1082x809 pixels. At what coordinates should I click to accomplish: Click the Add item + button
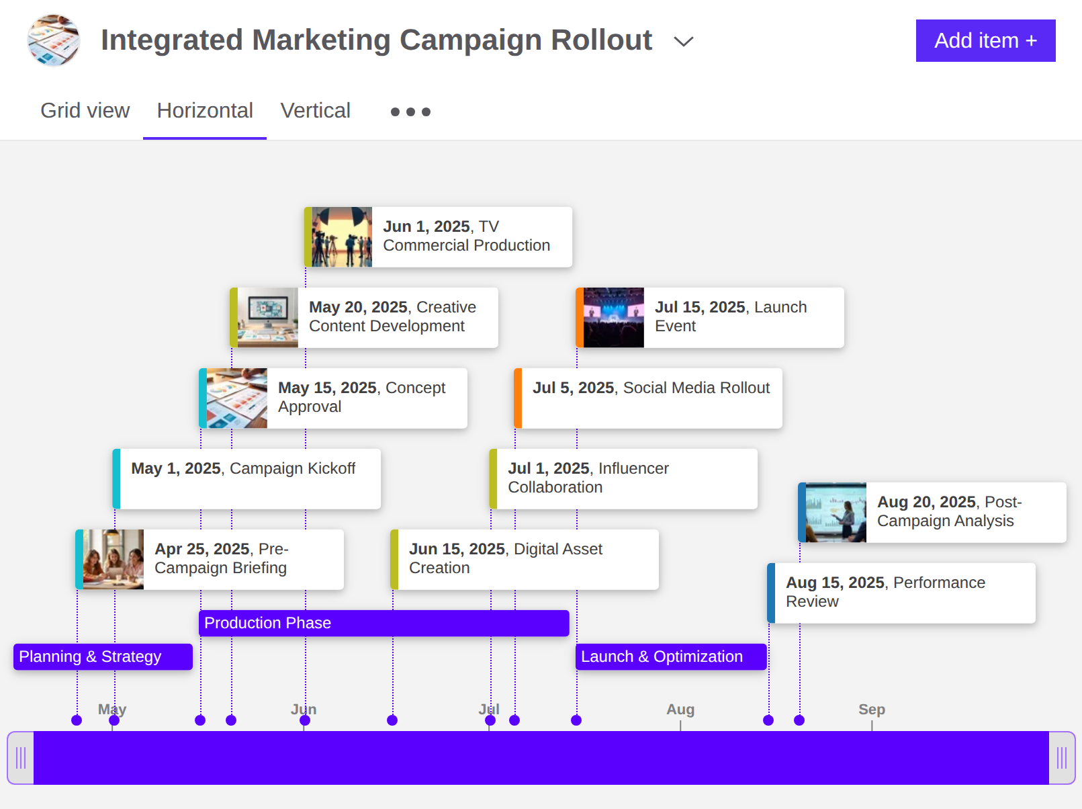pos(985,40)
